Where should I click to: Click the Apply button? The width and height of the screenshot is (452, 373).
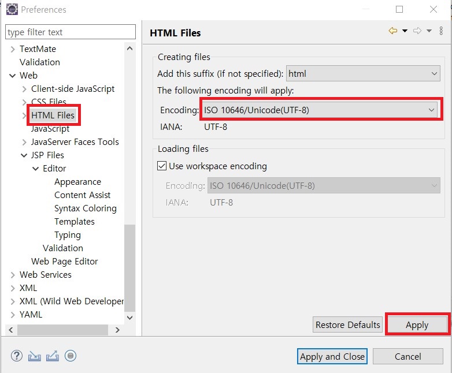pos(417,324)
